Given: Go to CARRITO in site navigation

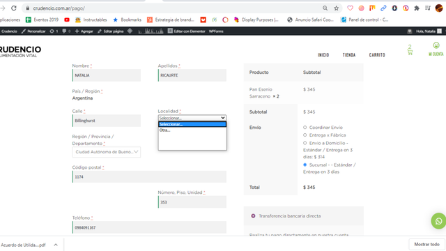Looking at the screenshot, I should point(377,55).
